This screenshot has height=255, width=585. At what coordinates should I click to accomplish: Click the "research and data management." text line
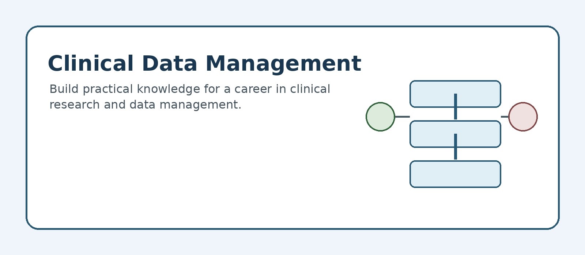(x=146, y=105)
